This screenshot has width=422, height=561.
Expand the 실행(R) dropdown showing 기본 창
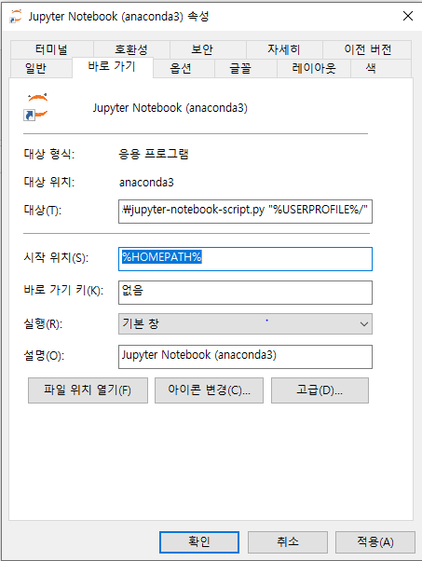click(245, 323)
